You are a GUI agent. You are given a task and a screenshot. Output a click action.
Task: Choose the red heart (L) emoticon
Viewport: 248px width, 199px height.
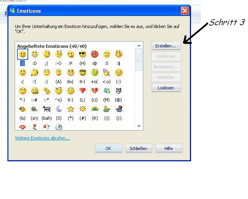(83, 91)
